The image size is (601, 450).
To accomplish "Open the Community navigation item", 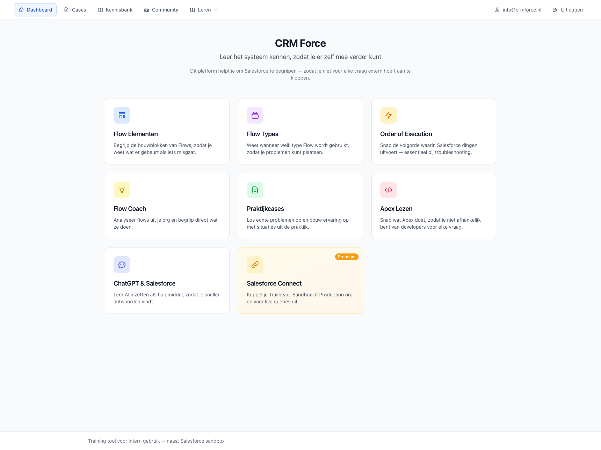I will click(x=161, y=10).
